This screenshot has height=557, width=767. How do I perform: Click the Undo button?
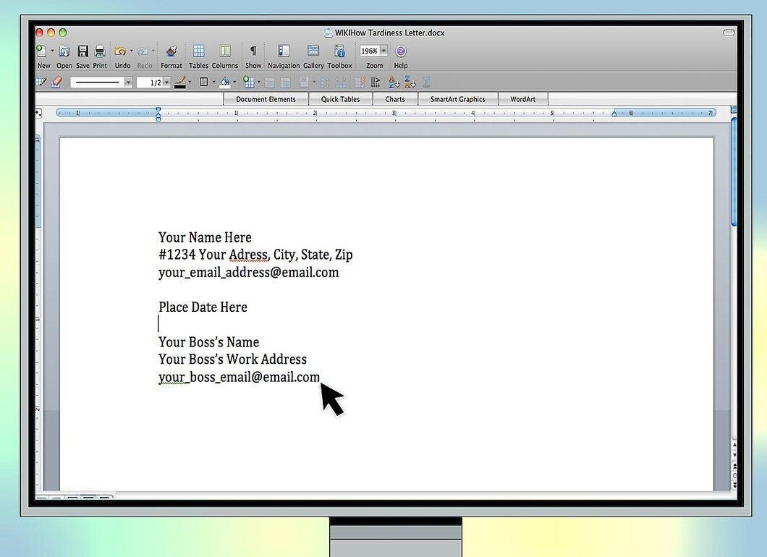[121, 51]
